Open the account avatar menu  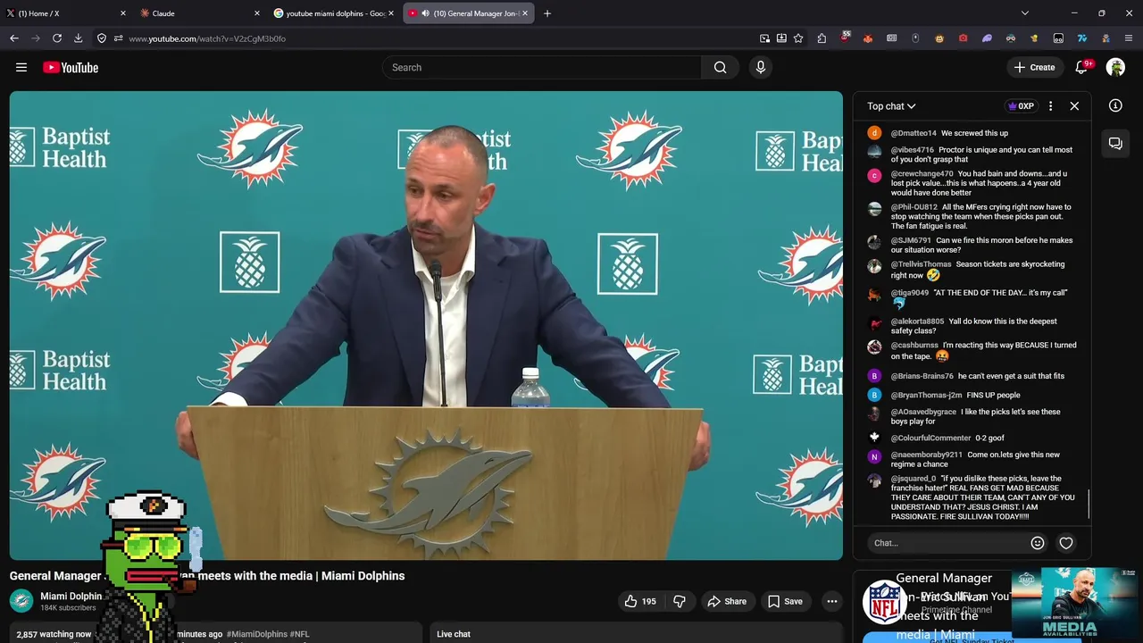click(x=1115, y=67)
